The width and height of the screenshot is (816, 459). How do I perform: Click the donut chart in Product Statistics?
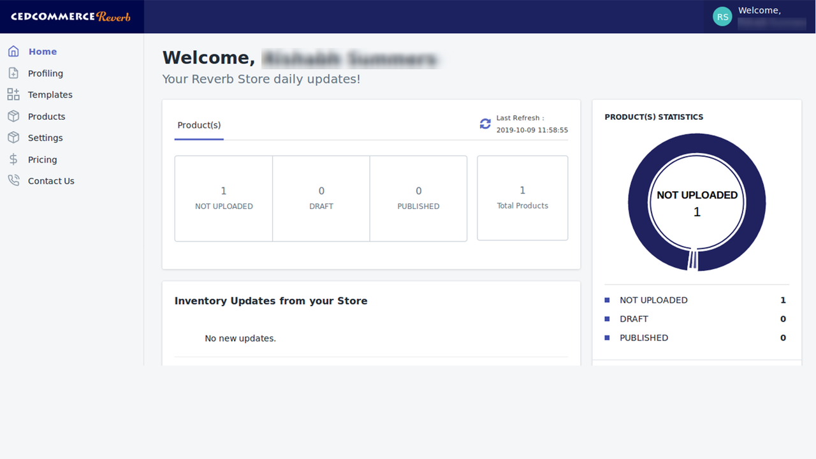click(x=697, y=203)
